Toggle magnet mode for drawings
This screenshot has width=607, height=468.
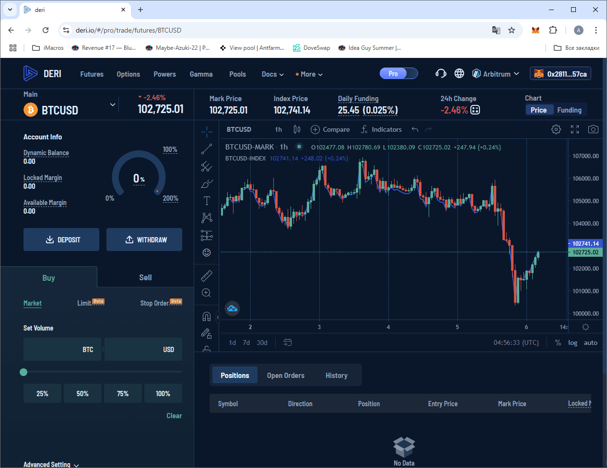coord(207,316)
